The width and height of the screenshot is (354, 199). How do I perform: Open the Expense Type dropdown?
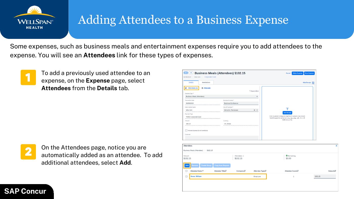pos(257,96)
